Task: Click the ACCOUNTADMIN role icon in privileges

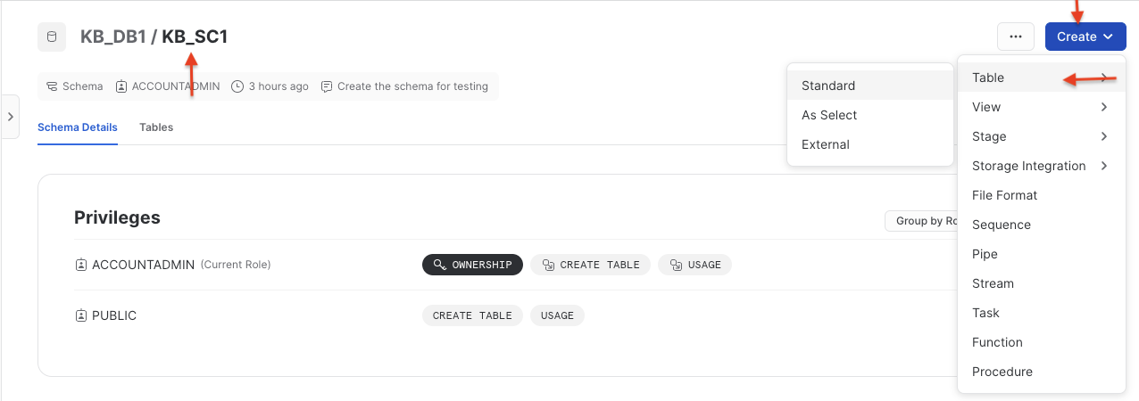Action: coord(81,265)
